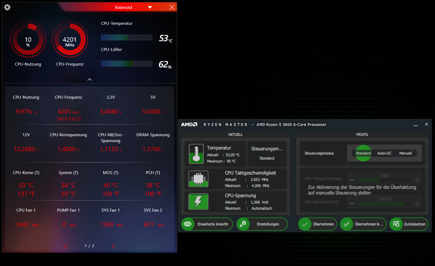Click the Übernehmen & ... button

363,224
